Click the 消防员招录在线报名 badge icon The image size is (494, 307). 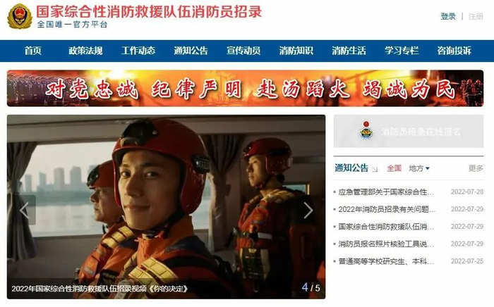366,130
